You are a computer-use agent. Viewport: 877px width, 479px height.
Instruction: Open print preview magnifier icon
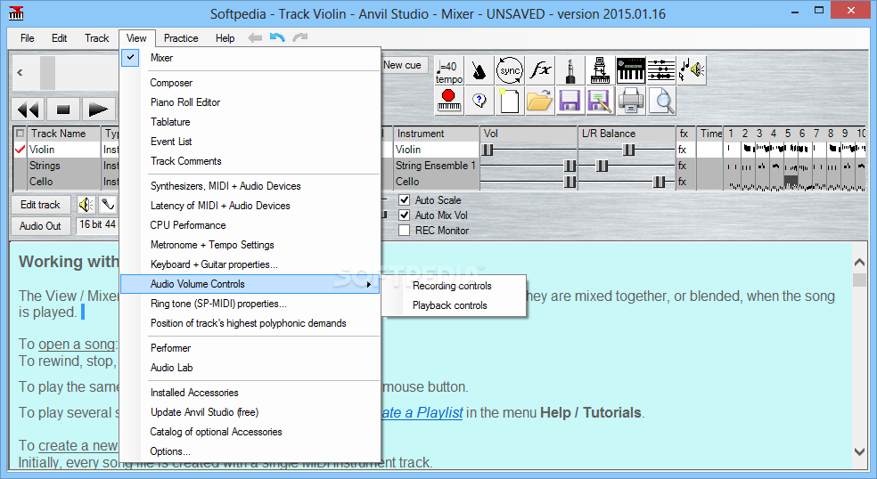(x=661, y=101)
